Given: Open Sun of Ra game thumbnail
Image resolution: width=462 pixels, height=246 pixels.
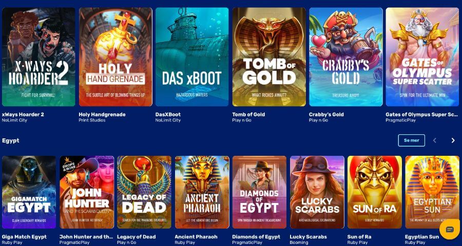Looking at the screenshot, I should pyautogui.click(x=375, y=192).
